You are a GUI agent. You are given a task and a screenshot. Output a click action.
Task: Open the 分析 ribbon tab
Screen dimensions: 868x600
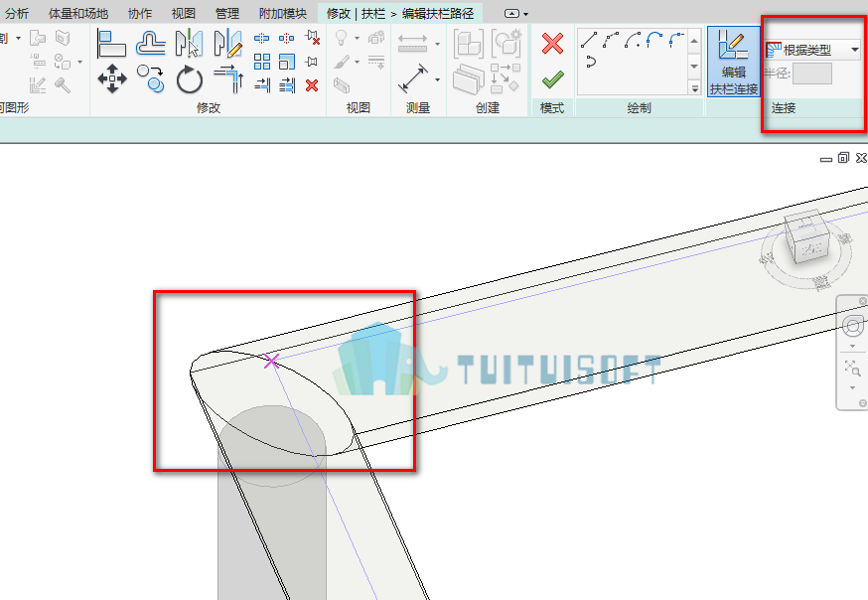17,13
